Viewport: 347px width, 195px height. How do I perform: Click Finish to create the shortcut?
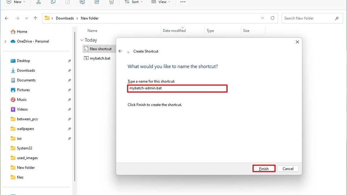click(x=264, y=169)
